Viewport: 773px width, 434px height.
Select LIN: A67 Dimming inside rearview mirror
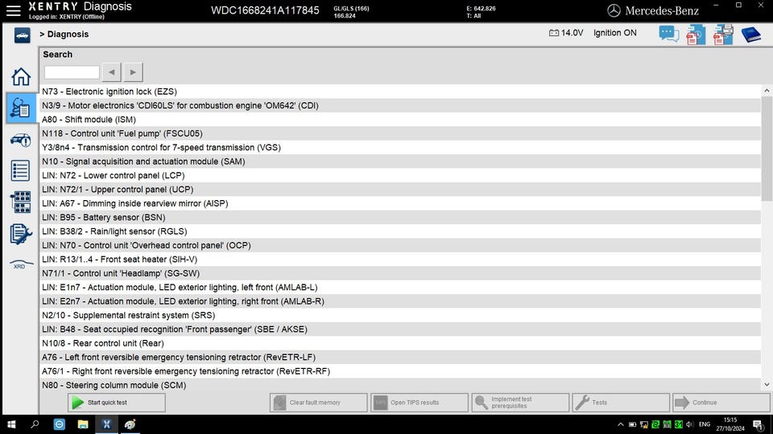click(x=400, y=203)
